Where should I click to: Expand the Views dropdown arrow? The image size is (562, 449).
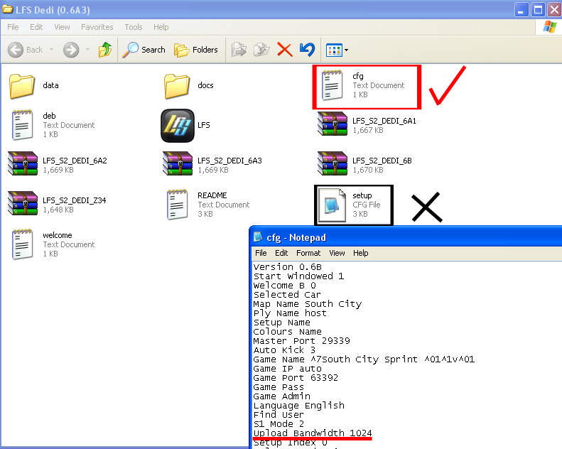coord(346,50)
